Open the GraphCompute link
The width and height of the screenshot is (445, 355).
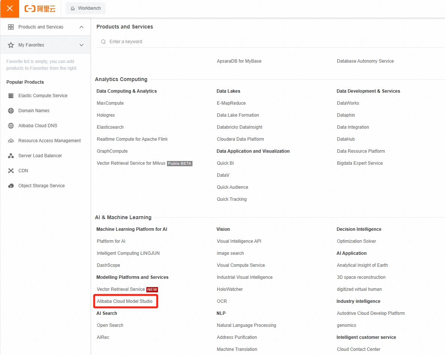pos(112,151)
